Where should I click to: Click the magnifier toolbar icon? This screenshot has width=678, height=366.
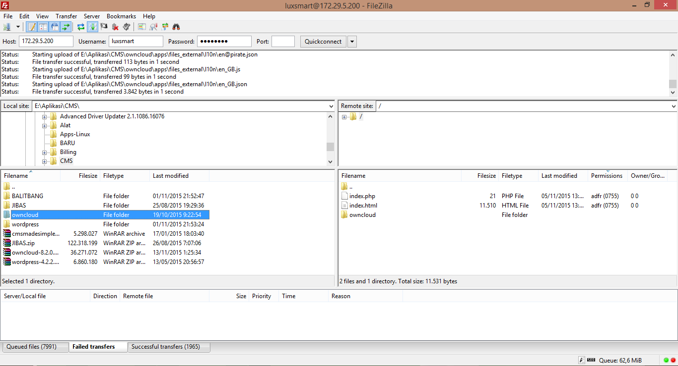153,27
